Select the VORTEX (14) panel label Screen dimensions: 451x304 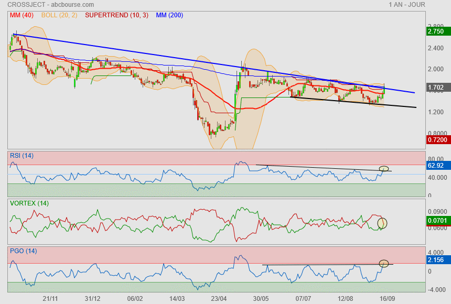click(29, 203)
